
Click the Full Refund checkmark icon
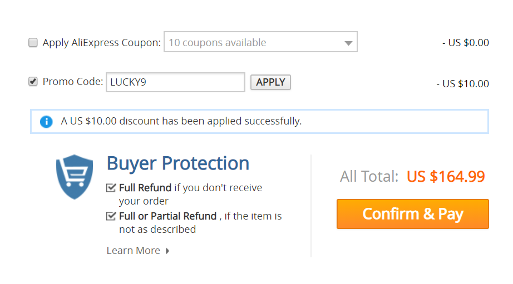[111, 188]
